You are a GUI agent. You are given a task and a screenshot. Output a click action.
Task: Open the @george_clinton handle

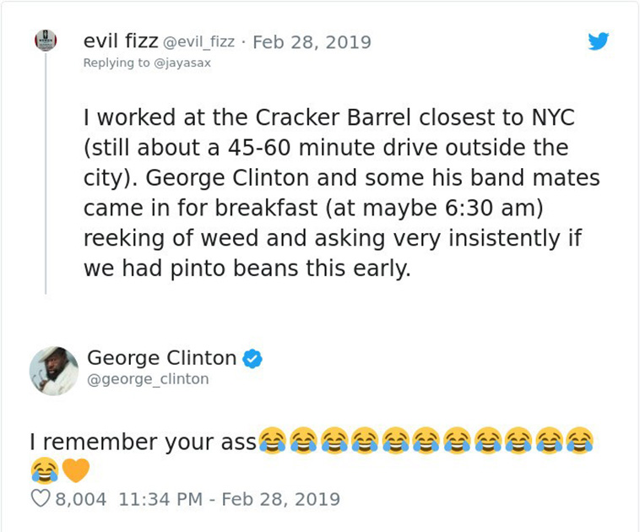pos(148,379)
